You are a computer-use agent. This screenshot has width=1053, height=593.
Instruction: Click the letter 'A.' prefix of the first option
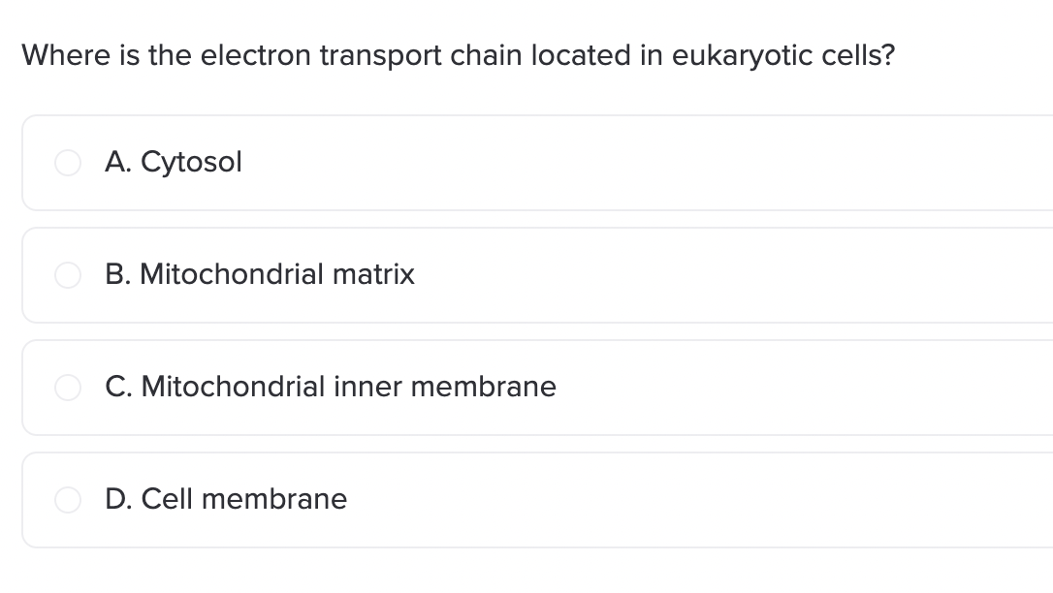point(118,163)
